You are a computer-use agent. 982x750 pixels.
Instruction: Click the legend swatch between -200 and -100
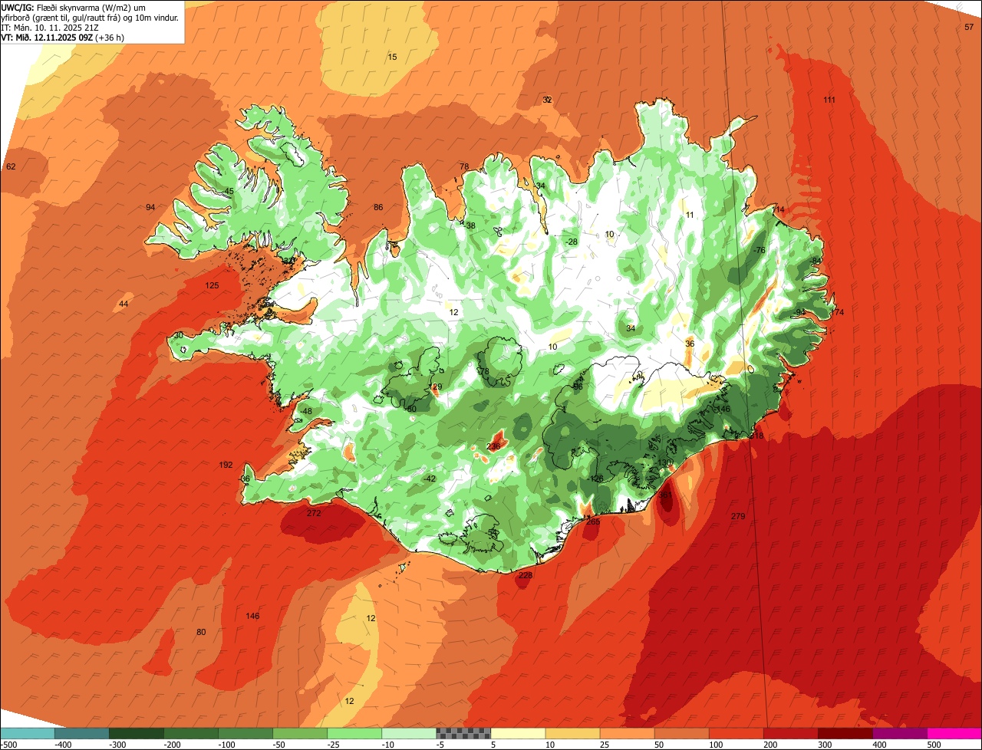(190, 733)
